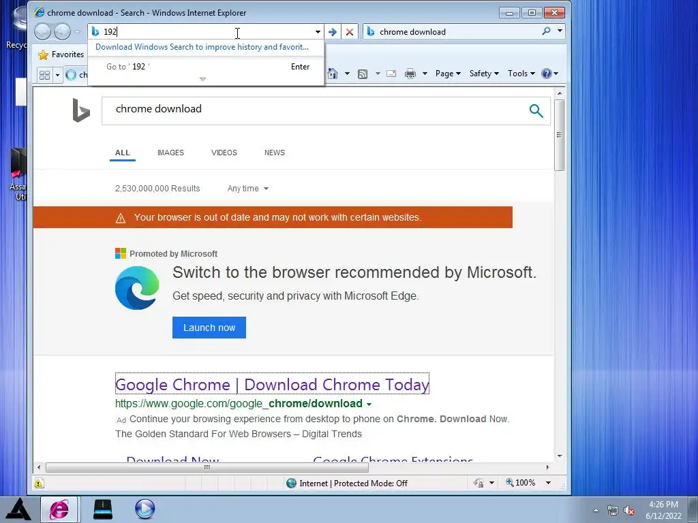Click the Help question mark icon
Image resolution: width=698 pixels, height=523 pixels.
tap(546, 74)
